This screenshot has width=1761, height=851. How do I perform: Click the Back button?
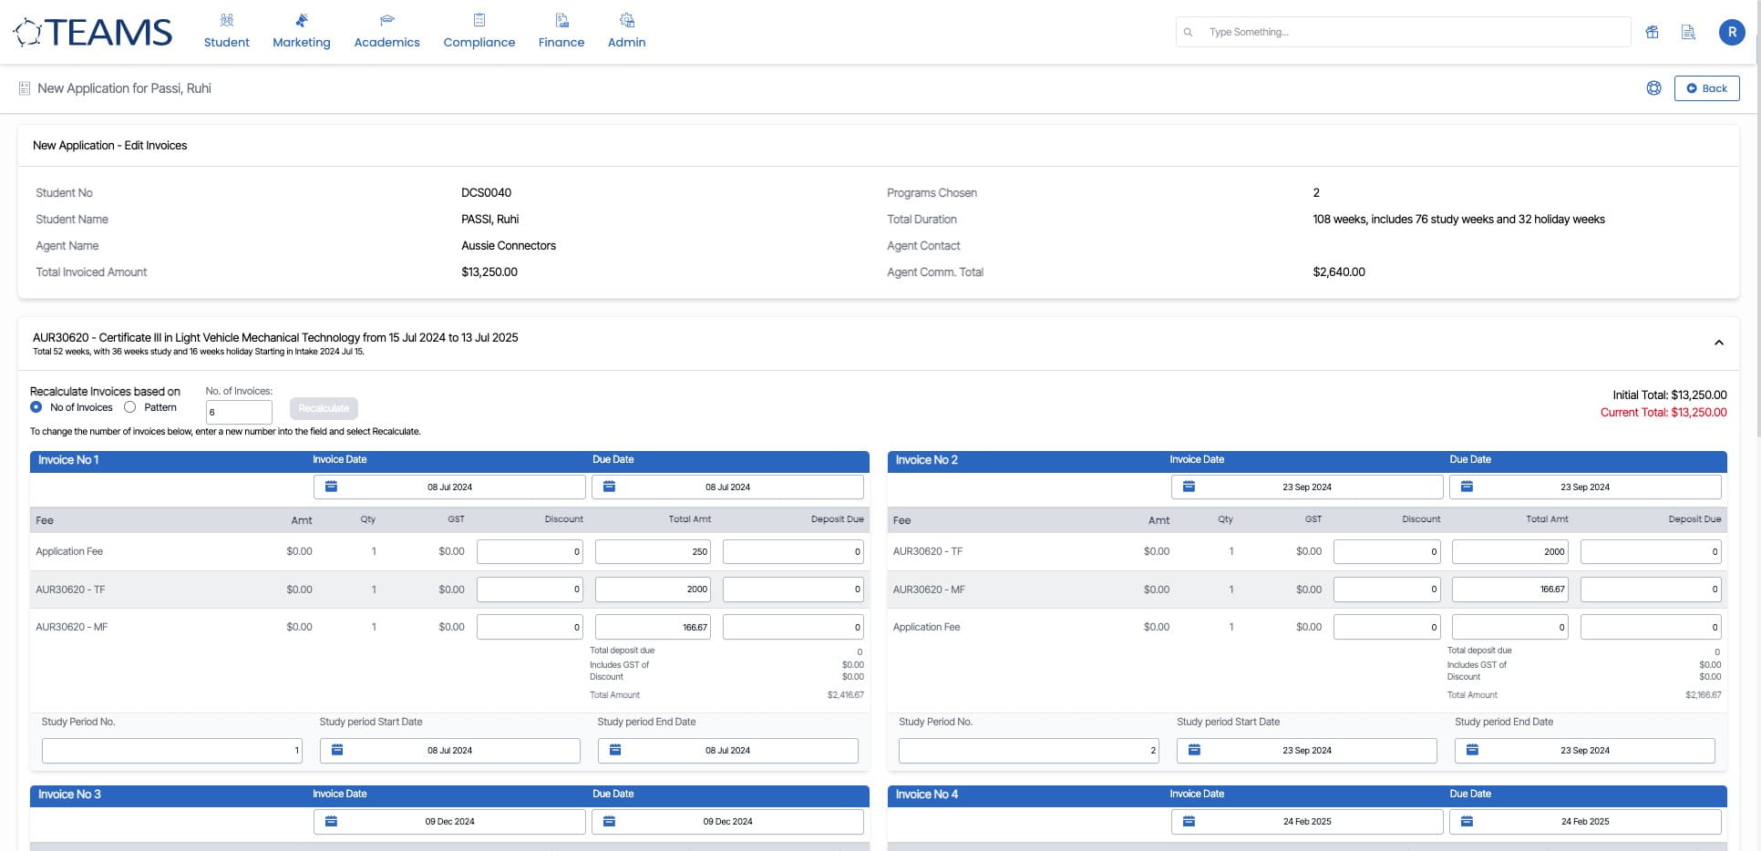pyautogui.click(x=1706, y=88)
